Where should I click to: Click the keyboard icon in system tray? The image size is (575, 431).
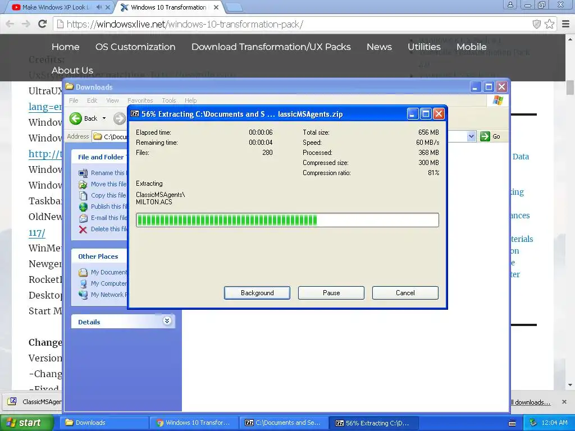(512, 423)
